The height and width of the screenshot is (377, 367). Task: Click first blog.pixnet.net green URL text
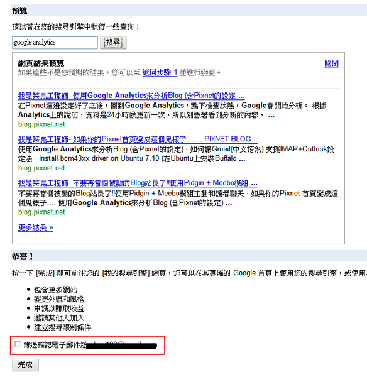[x=41, y=124]
